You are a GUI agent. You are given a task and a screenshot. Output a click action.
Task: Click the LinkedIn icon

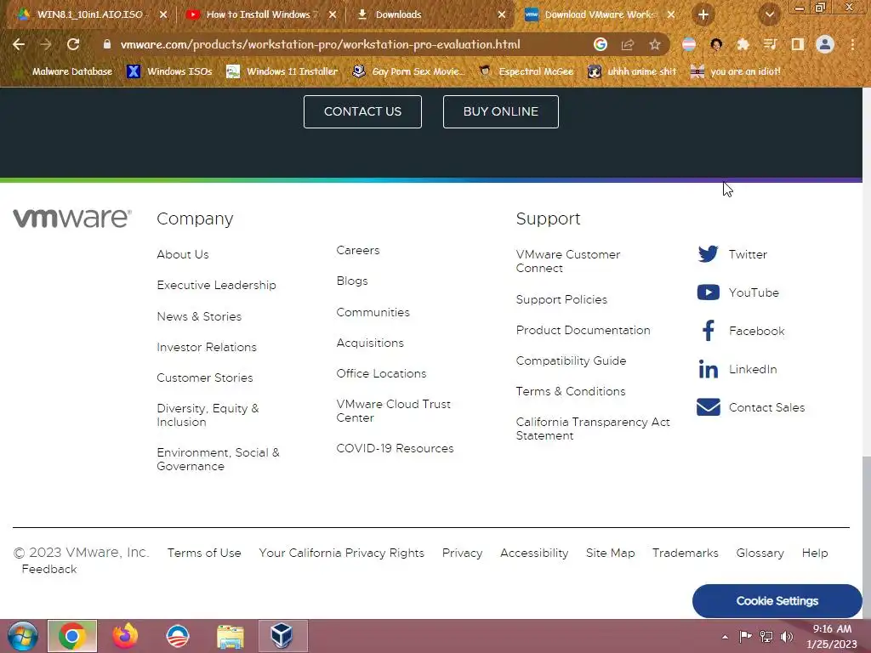pos(709,369)
